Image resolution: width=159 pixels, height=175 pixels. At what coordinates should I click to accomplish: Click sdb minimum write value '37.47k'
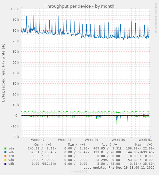83,152
